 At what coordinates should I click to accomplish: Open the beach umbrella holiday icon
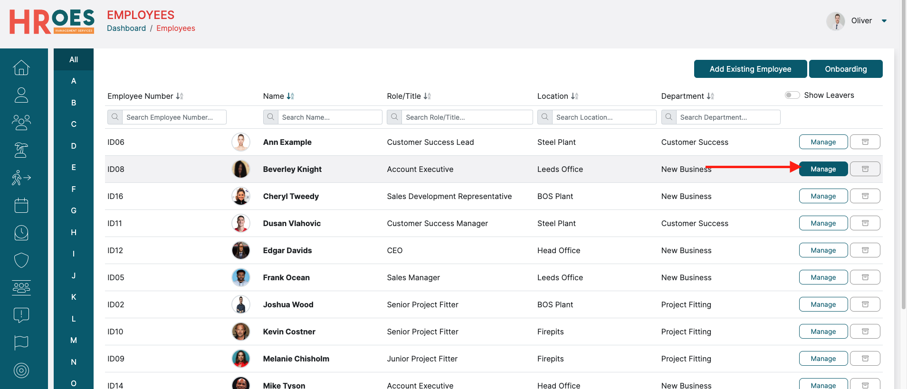21,150
